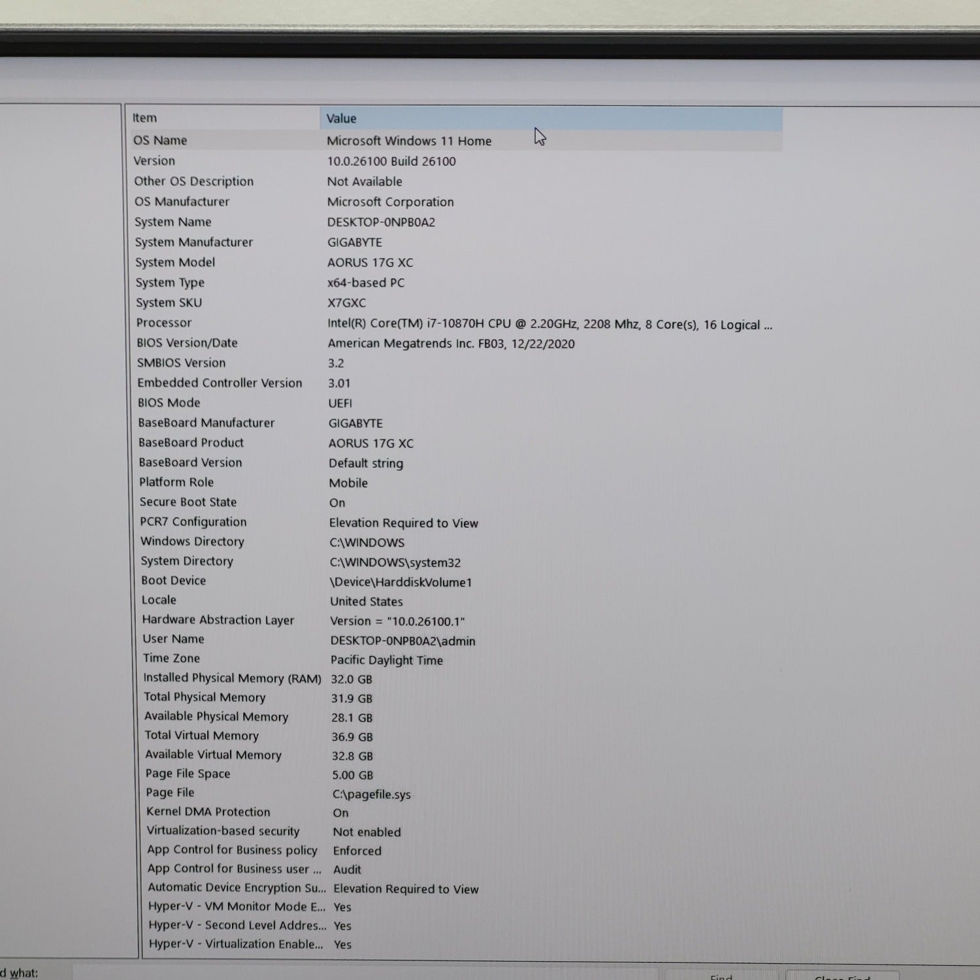
Task: Click the Available Virtual Memory item
Action: [213, 755]
